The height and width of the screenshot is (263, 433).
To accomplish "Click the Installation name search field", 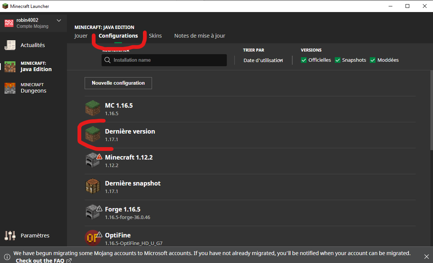I will pos(164,60).
